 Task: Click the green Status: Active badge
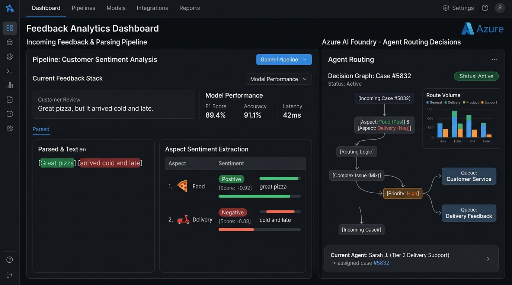tap(476, 76)
